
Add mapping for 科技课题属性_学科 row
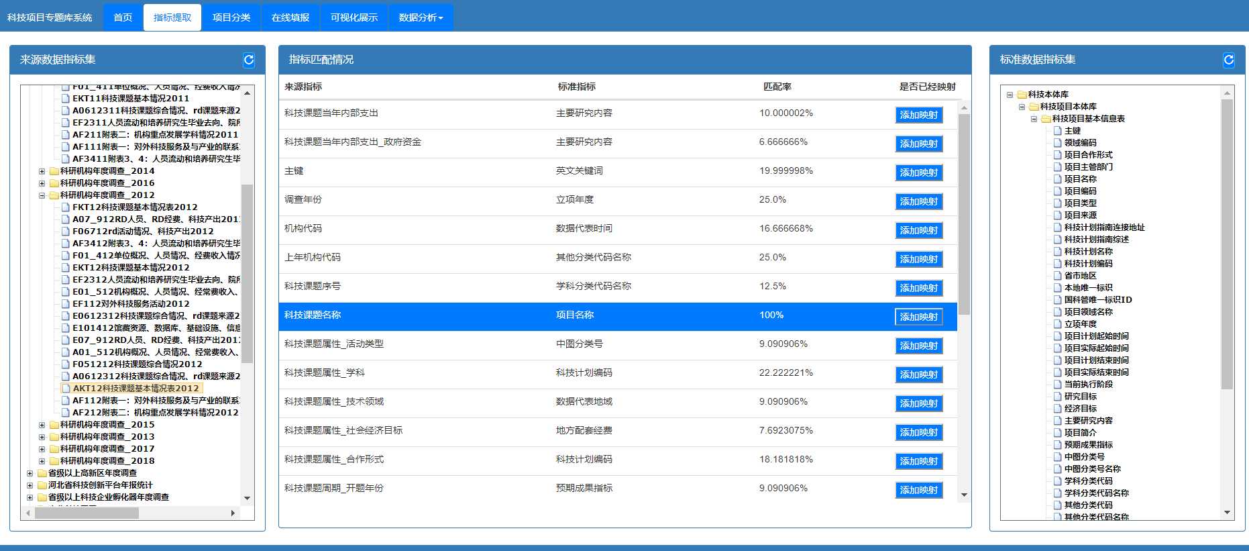point(919,375)
